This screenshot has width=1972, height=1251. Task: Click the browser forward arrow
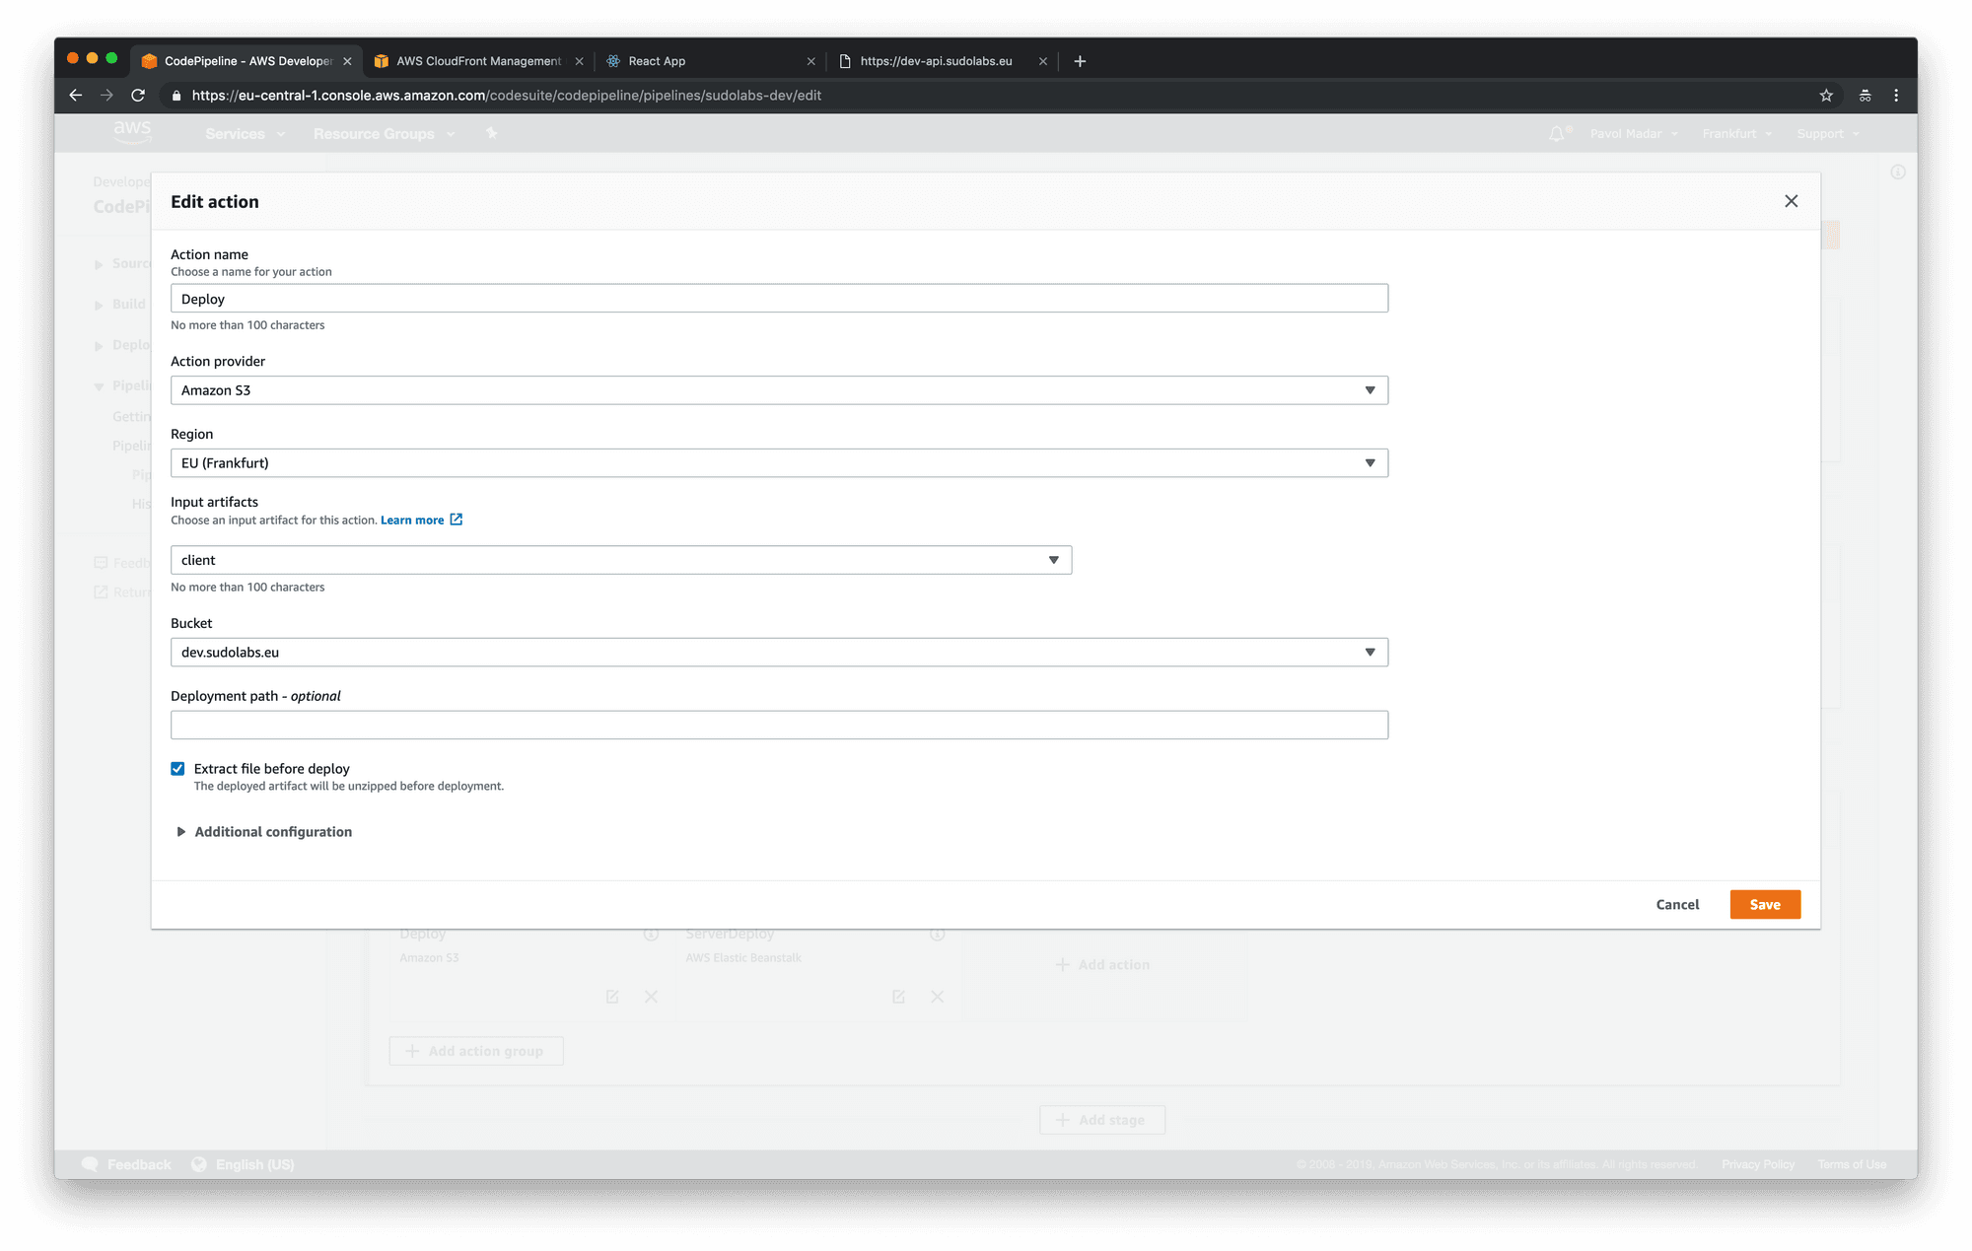(106, 96)
